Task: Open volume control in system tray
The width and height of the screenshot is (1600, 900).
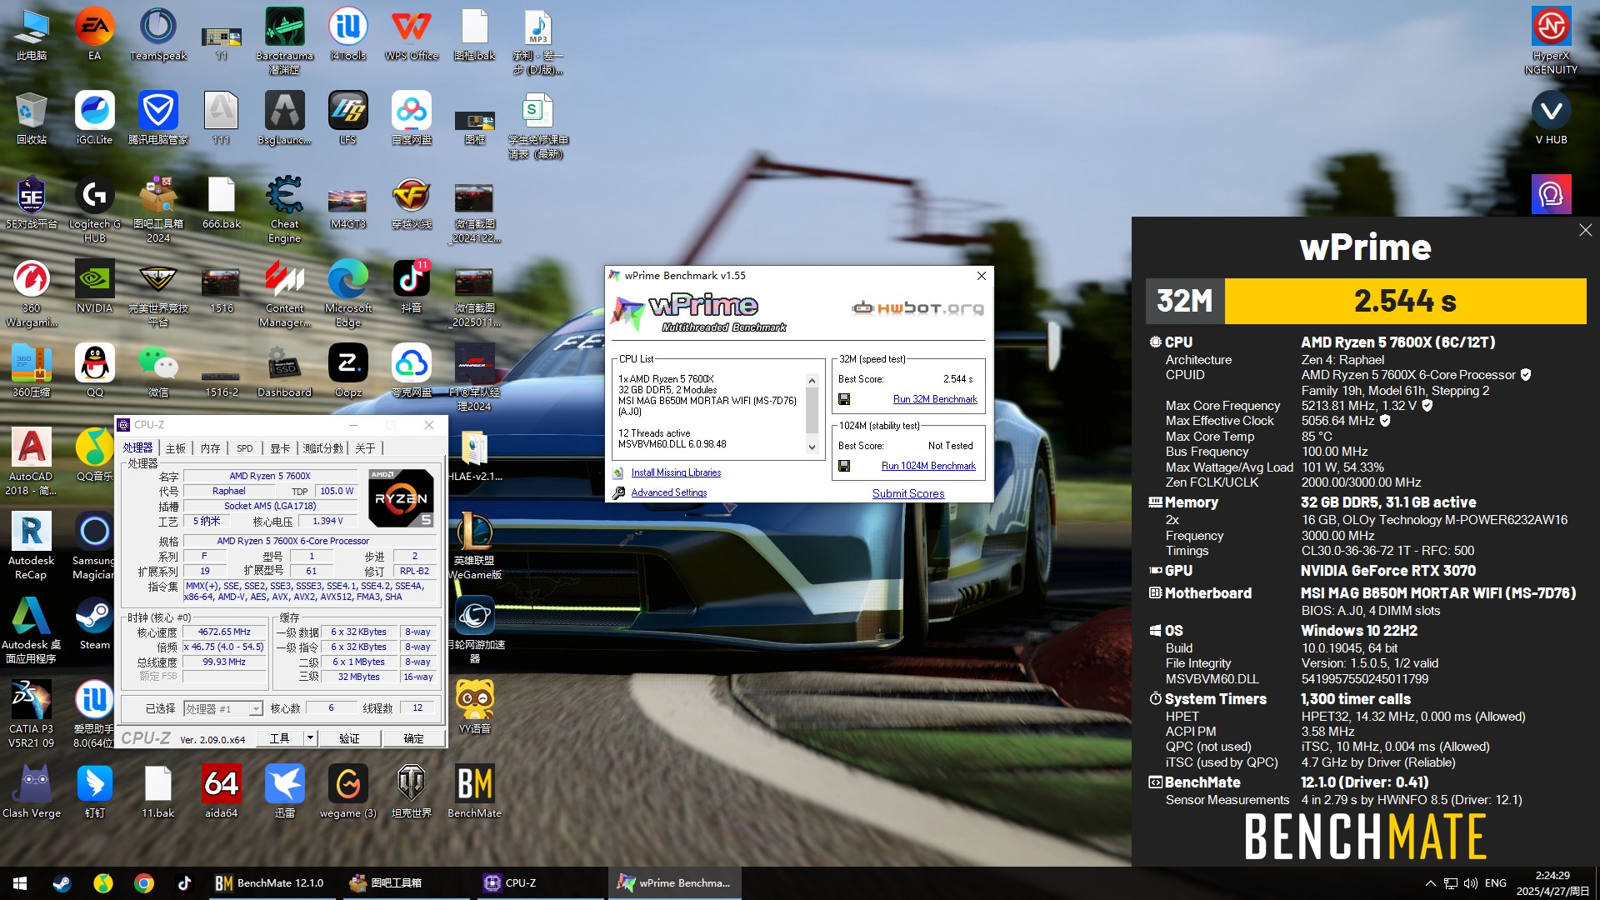Action: click(1470, 883)
